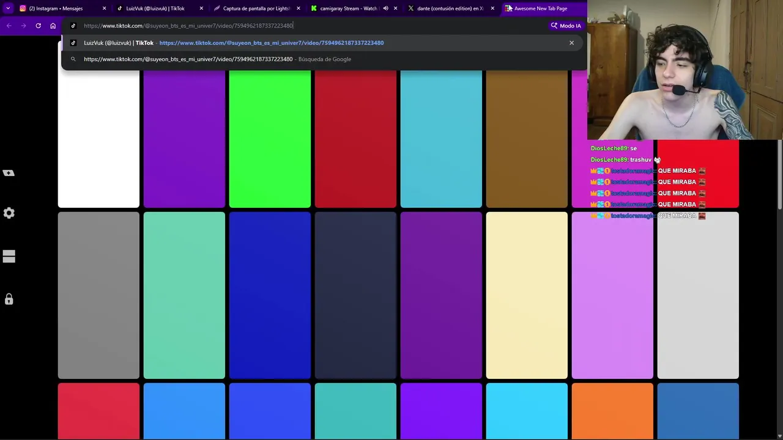This screenshot has width=783, height=440.
Task: Pick the deep blue tile beside the mint tile
Action: click(x=270, y=295)
